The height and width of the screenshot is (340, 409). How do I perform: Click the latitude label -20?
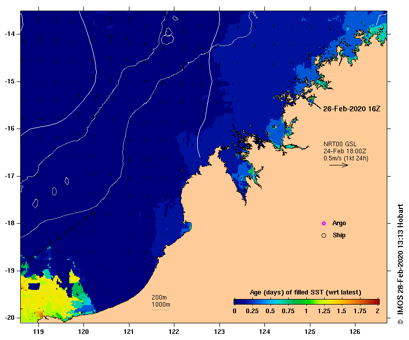click(10, 318)
